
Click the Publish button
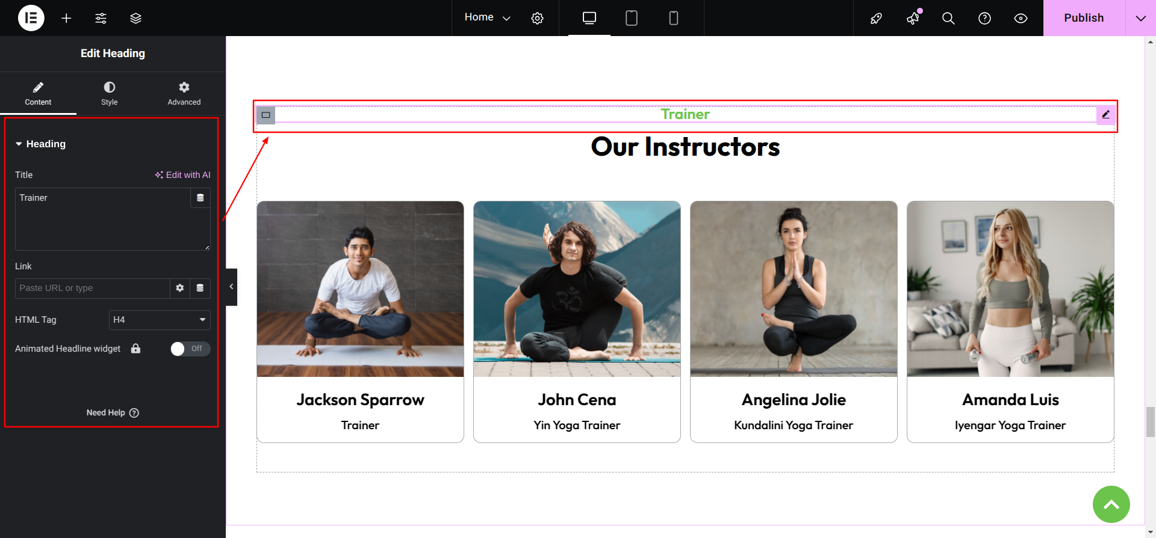[x=1084, y=18]
